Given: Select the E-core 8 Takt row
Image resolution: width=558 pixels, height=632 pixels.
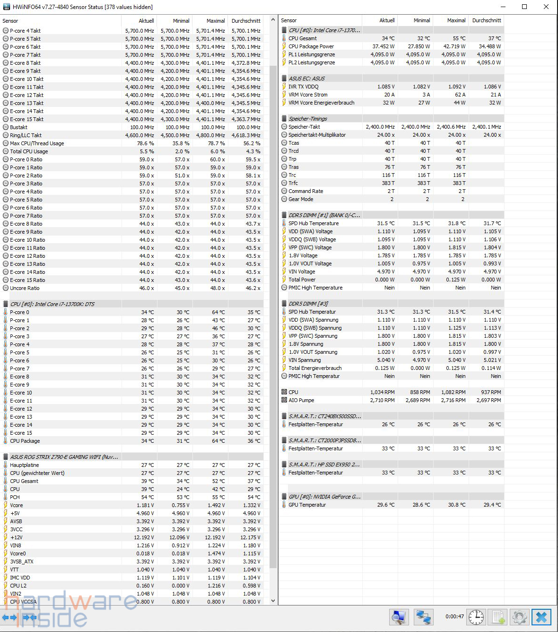Looking at the screenshot, I should (131, 63).
